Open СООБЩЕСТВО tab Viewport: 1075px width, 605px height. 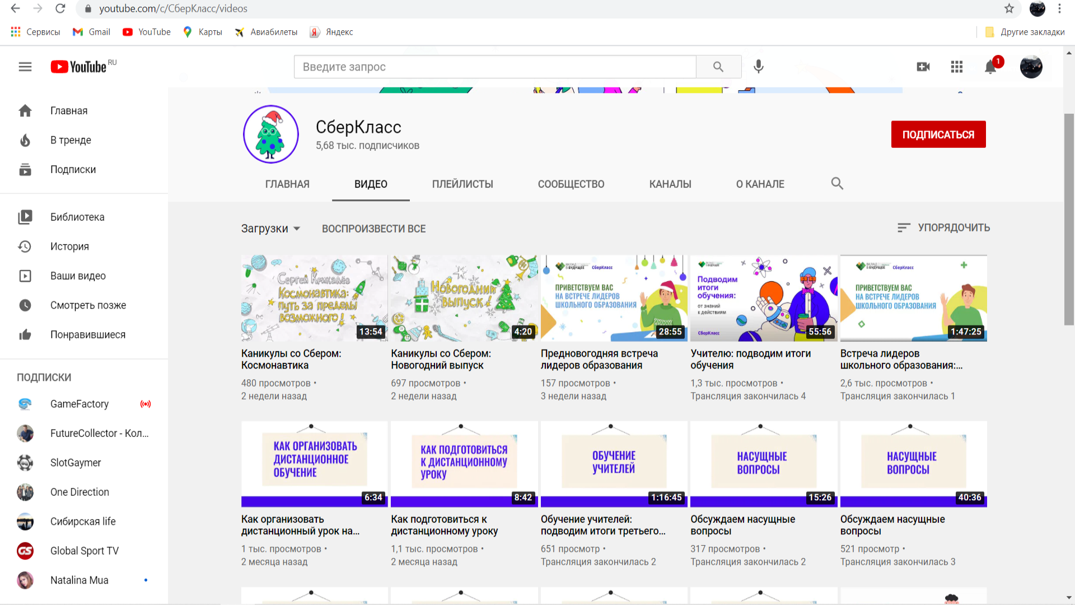[571, 184]
